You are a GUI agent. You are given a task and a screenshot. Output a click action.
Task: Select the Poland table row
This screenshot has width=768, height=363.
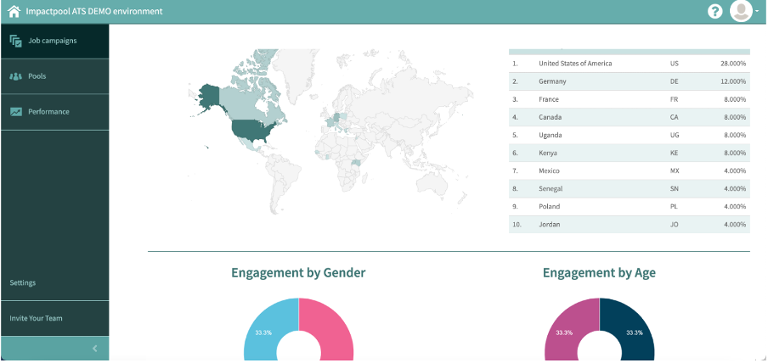click(630, 206)
